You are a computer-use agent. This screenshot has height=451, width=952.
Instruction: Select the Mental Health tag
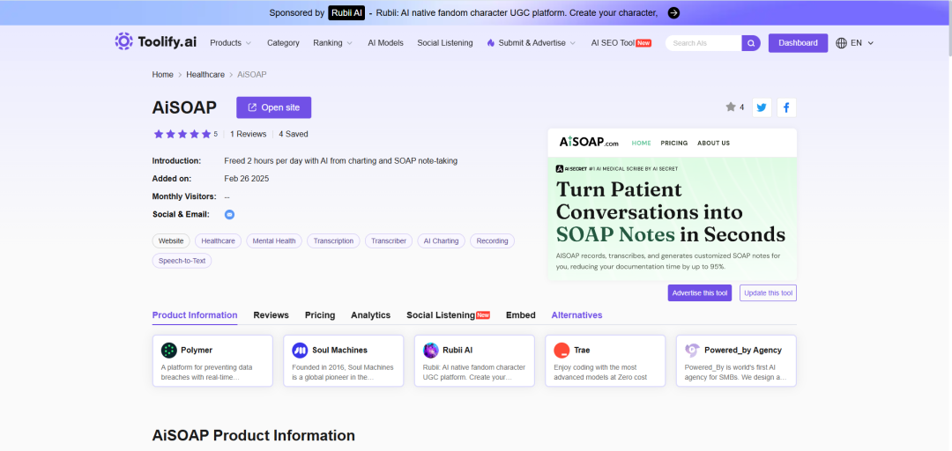tap(274, 241)
